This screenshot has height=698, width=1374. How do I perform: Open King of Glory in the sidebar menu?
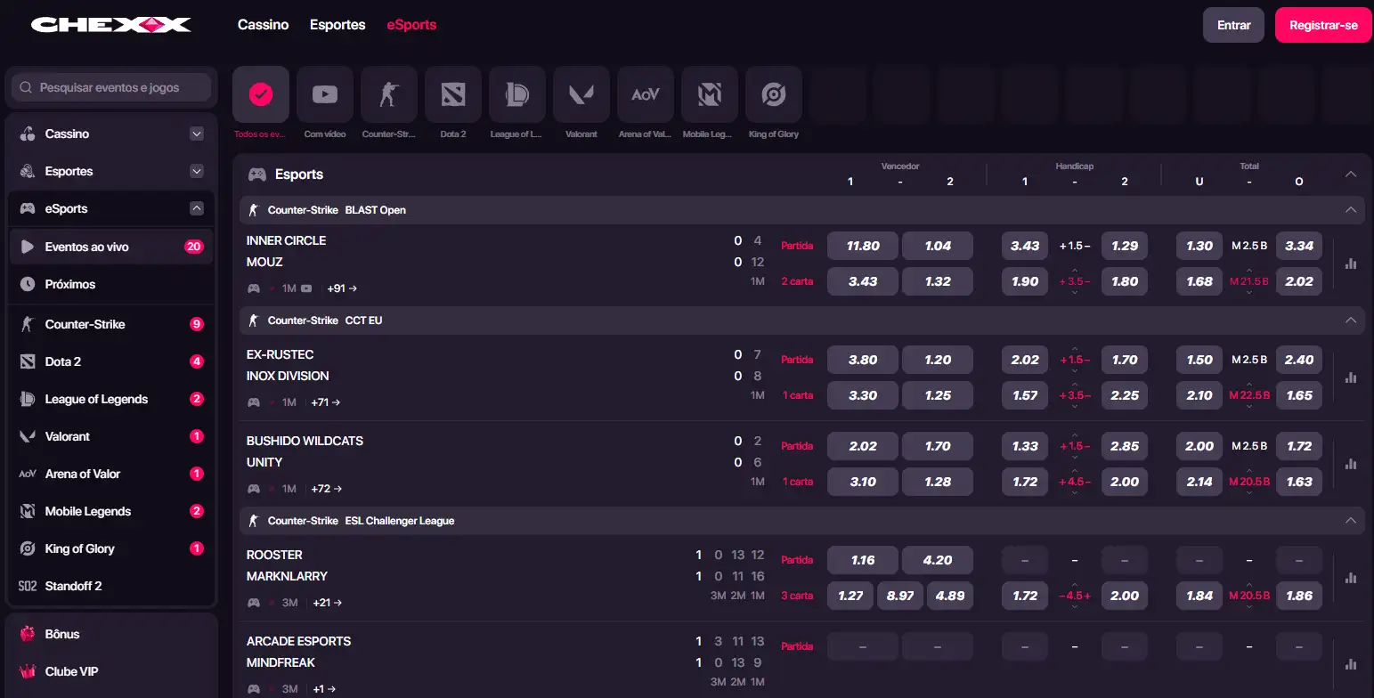point(111,548)
